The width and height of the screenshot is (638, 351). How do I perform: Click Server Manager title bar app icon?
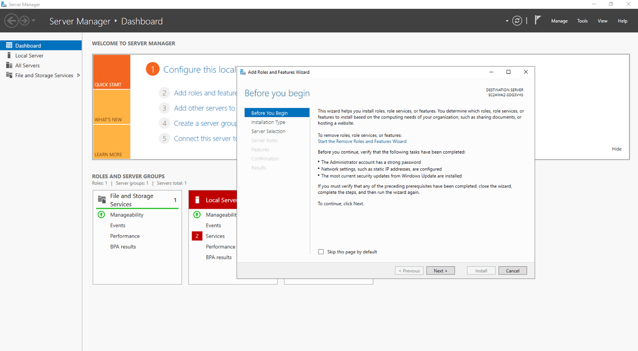[4, 4]
